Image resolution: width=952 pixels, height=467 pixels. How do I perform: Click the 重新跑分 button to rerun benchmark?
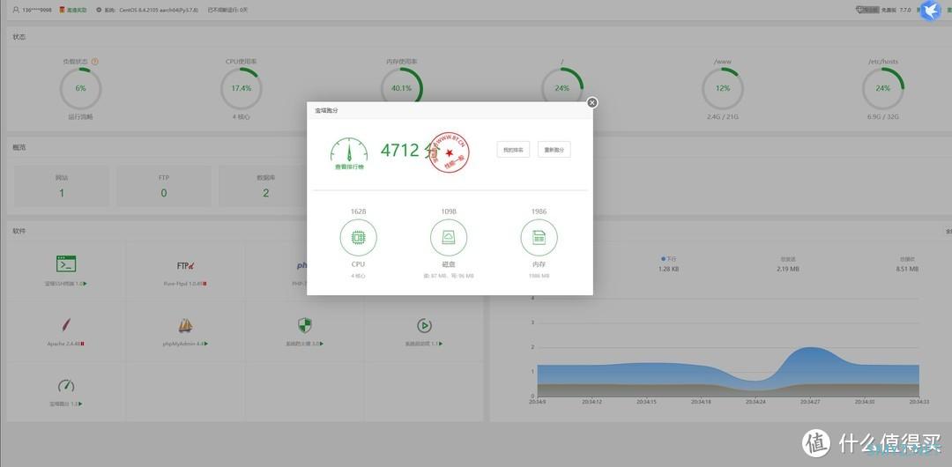(x=554, y=150)
